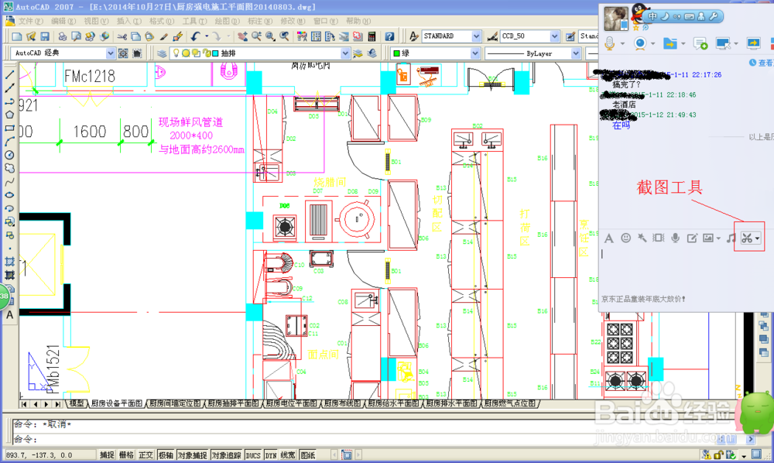The height and width of the screenshot is (463, 774).
Task: Toggle 捕捉 snap mode in status bar
Action: [107, 455]
